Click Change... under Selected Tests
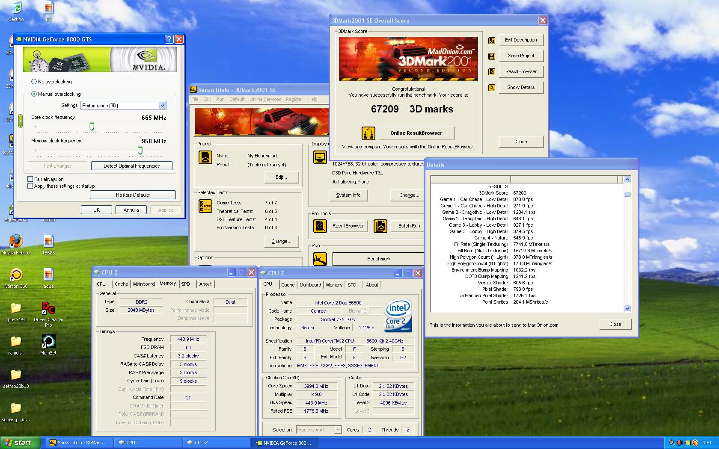 [281, 241]
